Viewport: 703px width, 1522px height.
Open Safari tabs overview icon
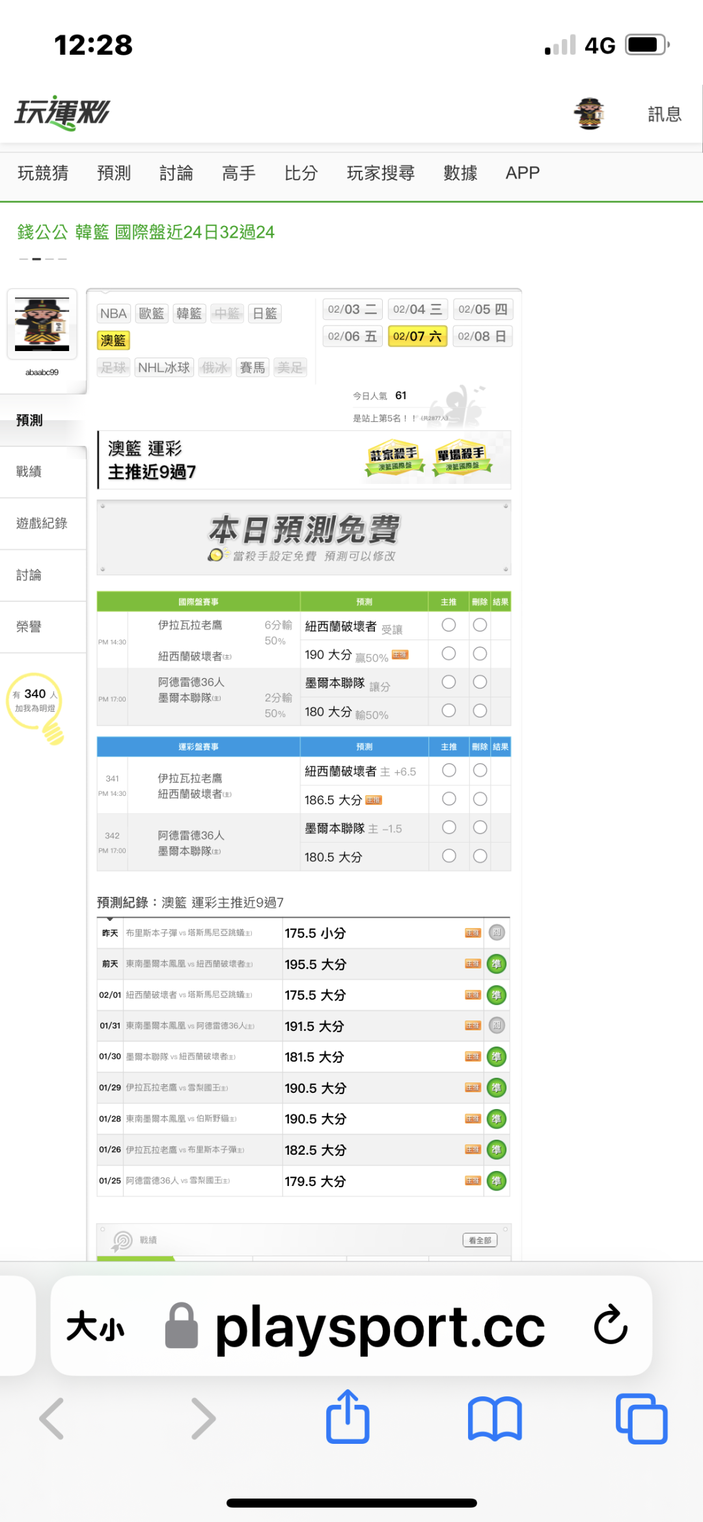(x=641, y=1418)
